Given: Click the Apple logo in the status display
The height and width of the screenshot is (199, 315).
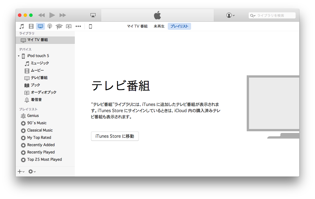Looking at the screenshot, I should [x=157, y=15].
